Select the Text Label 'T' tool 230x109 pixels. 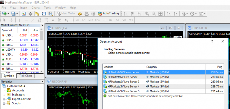[x=60, y=20]
